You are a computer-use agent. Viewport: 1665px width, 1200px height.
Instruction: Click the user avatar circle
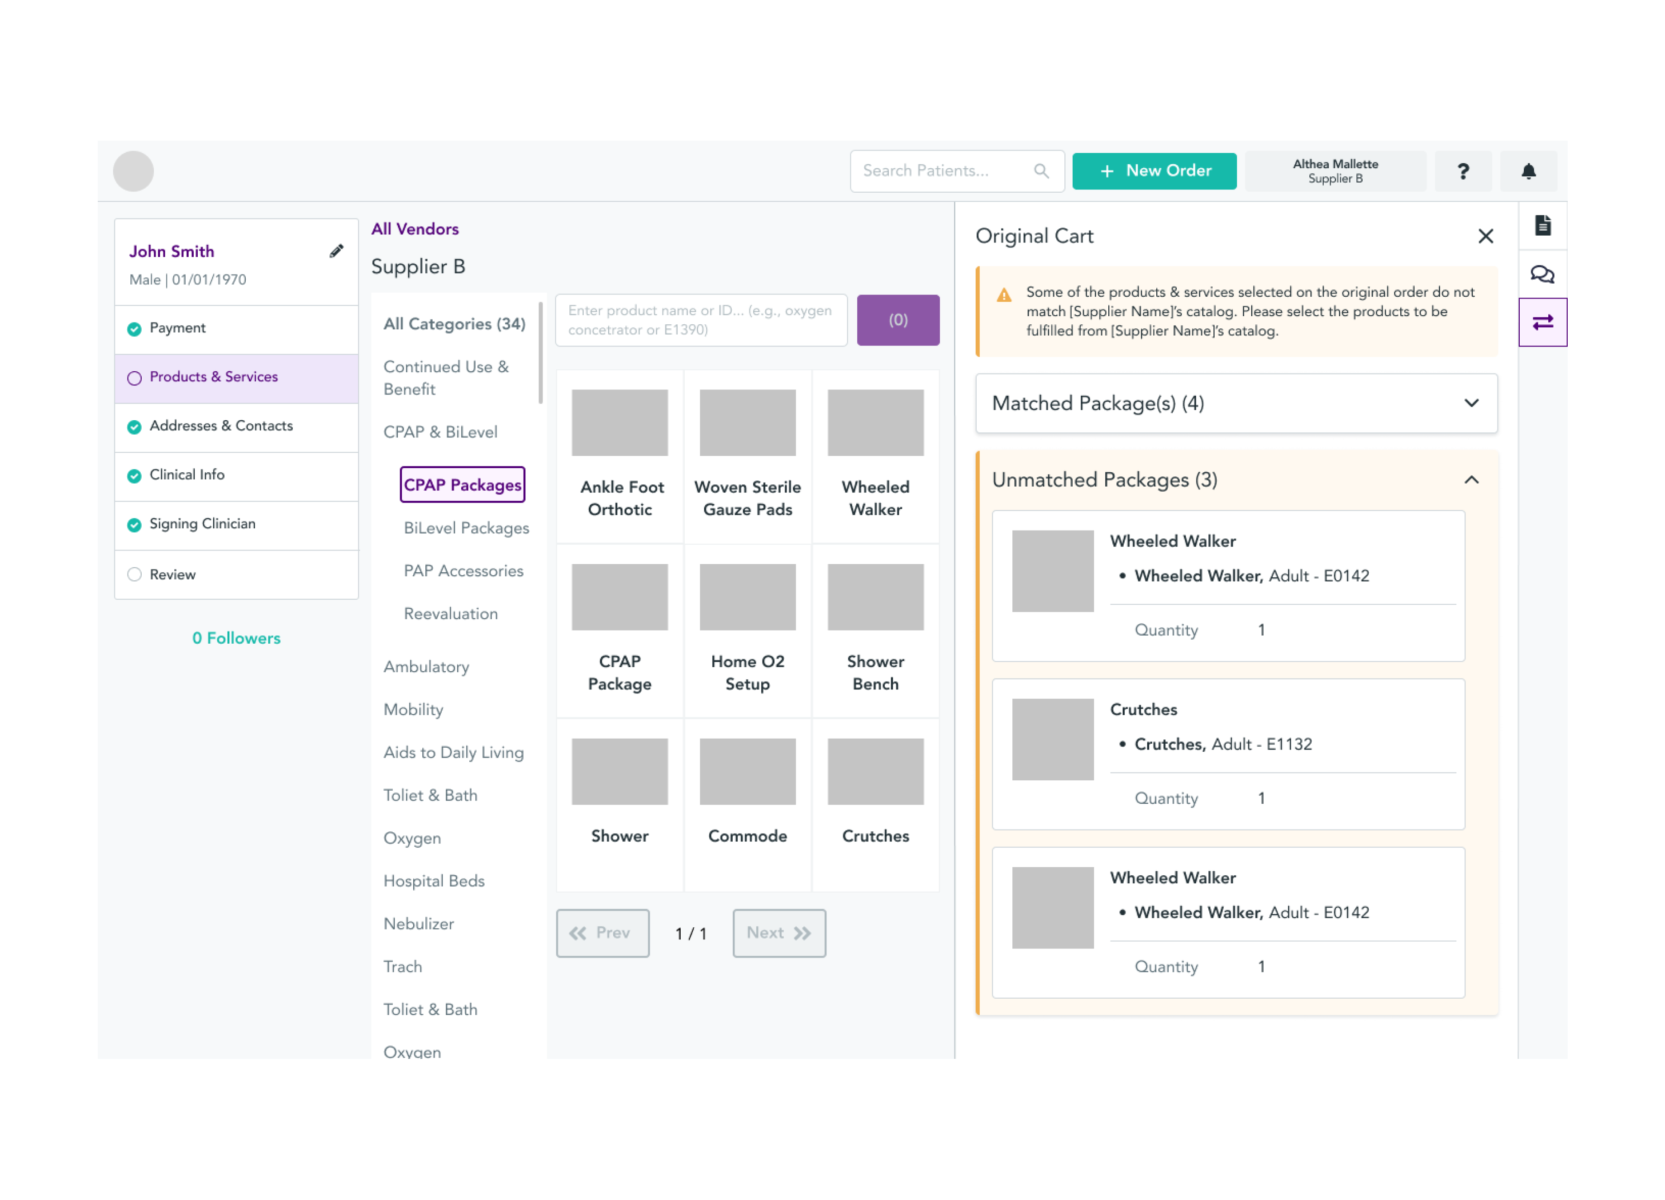[x=134, y=171]
